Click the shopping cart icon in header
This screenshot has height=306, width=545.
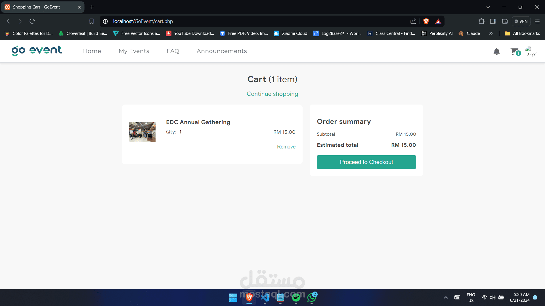[514, 51]
